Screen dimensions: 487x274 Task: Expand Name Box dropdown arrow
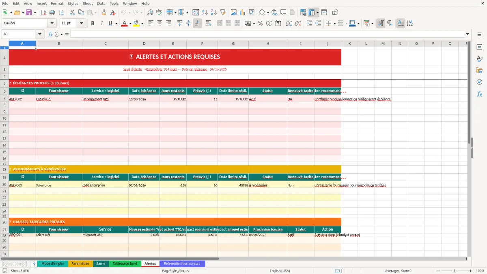(40, 34)
